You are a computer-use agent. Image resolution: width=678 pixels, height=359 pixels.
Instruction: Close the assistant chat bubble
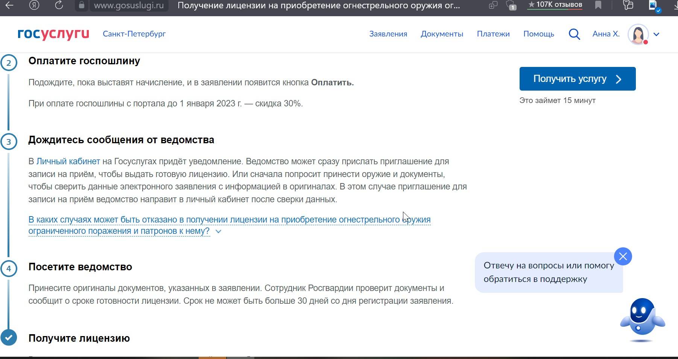click(623, 256)
